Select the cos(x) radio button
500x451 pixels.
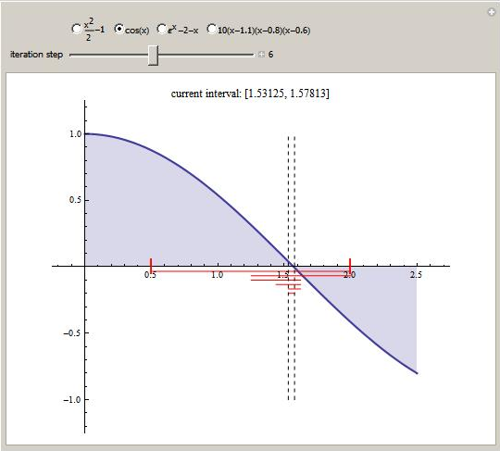coord(119,29)
